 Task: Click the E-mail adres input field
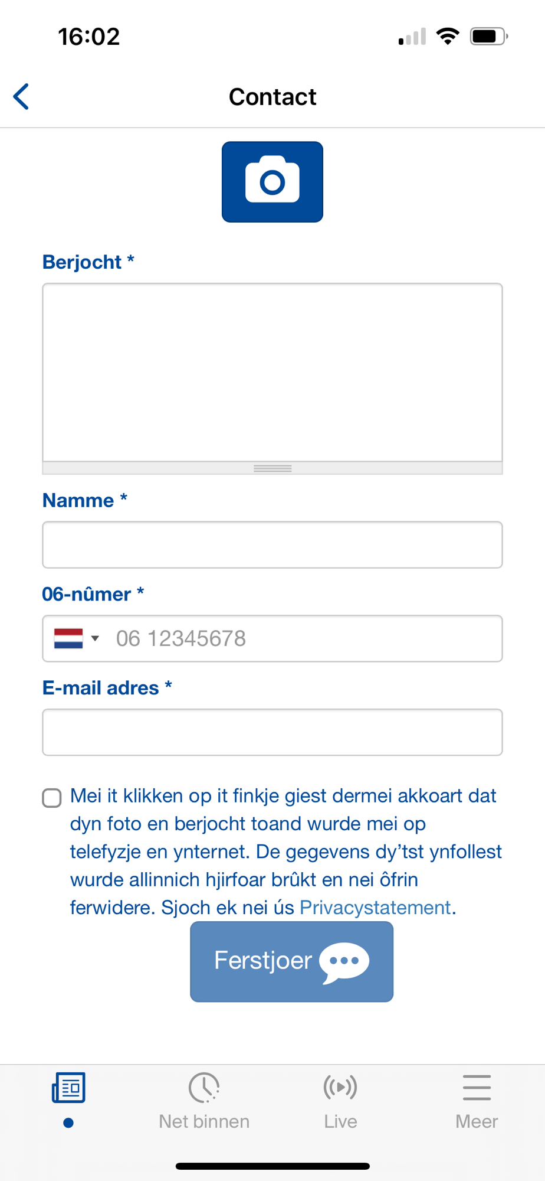272,732
